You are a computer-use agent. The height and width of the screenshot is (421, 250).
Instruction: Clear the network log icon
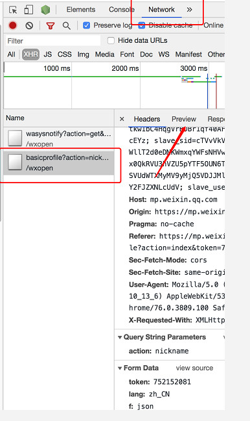pos(29,25)
